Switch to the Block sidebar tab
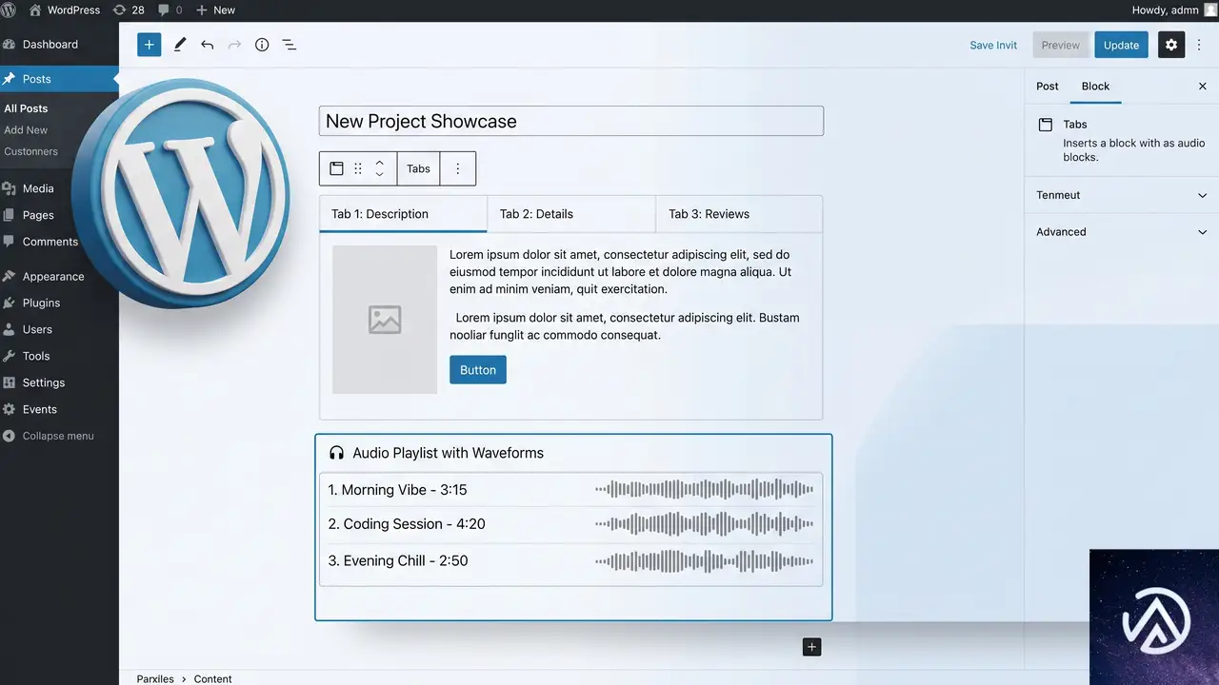 (1095, 86)
